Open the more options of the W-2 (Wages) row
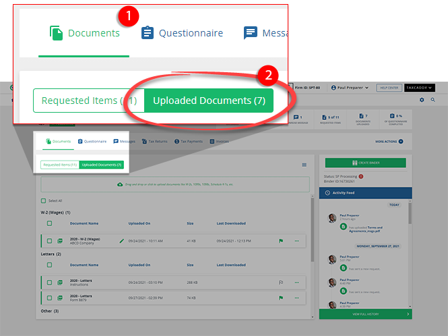Image resolution: width=448 pixels, height=336 pixels. (x=297, y=241)
